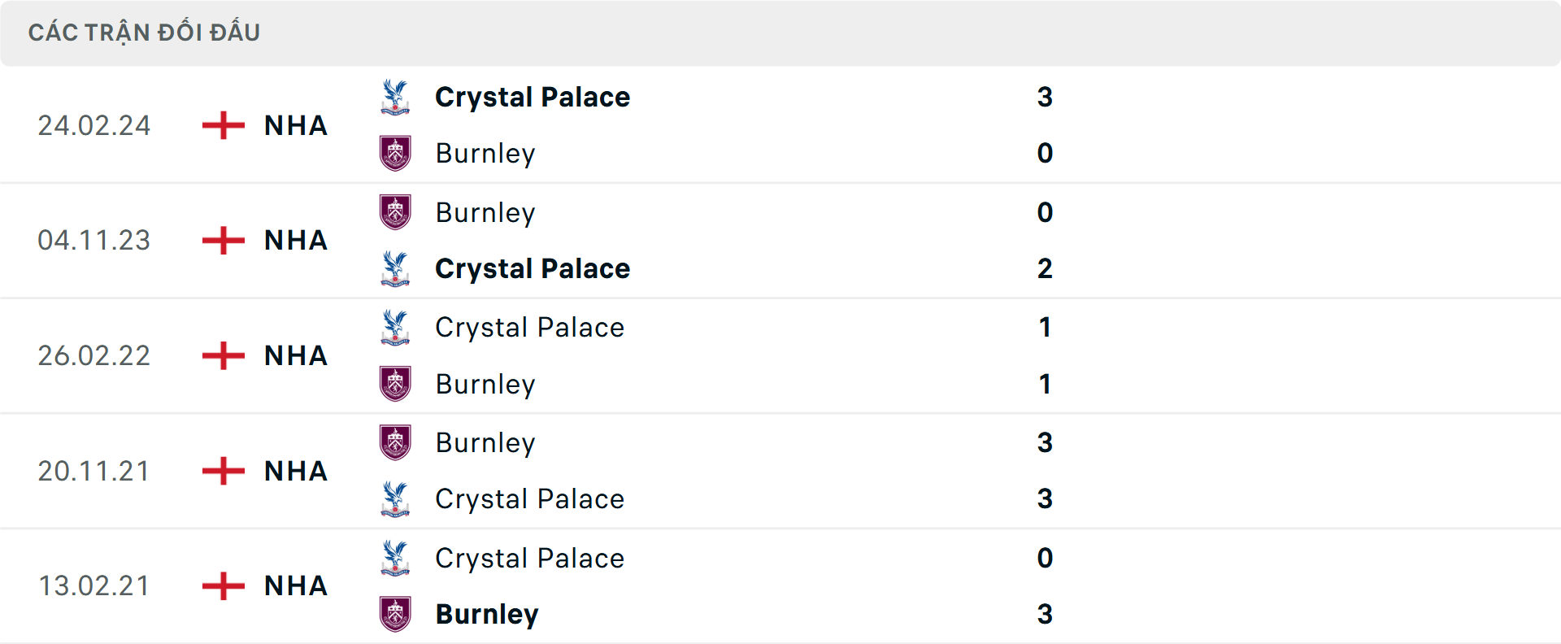Click Crystal Palace name in the 04.11.23 row
The image size is (1561, 644).
[x=533, y=268]
